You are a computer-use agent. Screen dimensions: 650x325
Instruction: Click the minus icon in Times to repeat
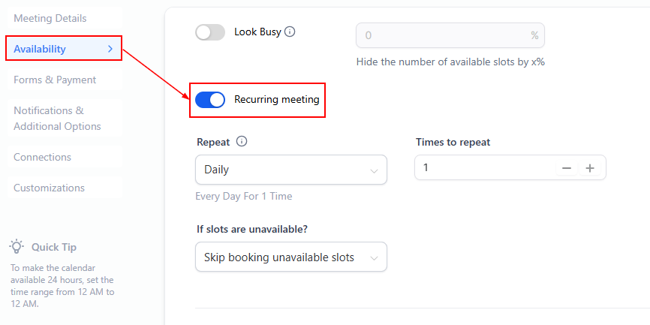[x=567, y=168]
